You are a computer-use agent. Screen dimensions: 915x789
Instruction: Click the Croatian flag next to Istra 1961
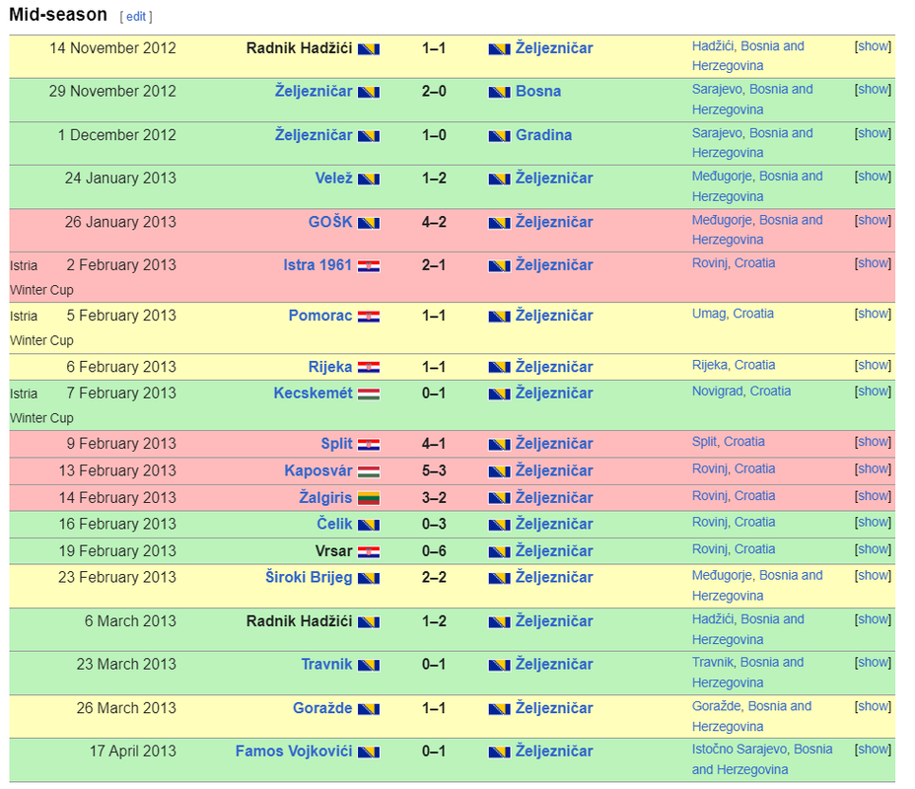pos(368,266)
